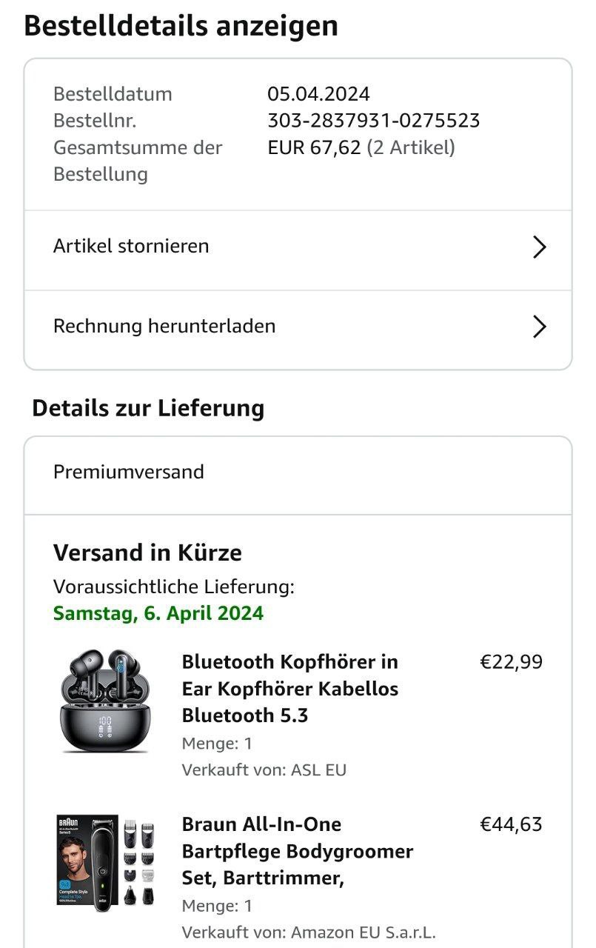Click the total amount EUR 67,62
This screenshot has height=948, width=596.
point(314,147)
